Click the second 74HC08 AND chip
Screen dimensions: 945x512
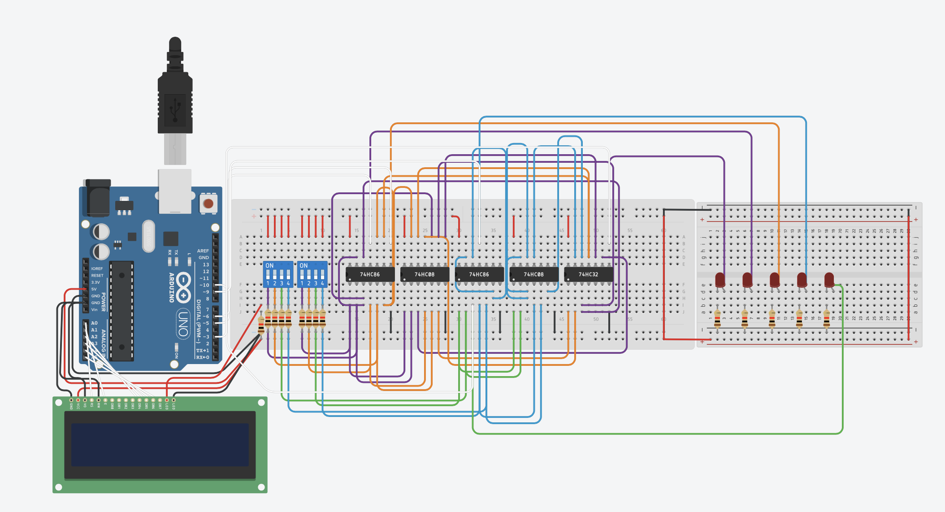click(x=533, y=275)
